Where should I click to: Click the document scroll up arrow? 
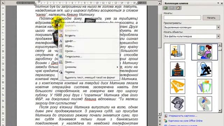(160, 3)
